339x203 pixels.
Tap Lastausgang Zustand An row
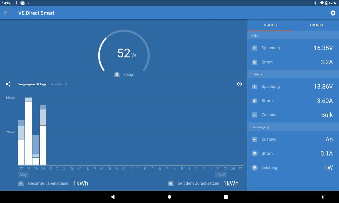coord(293,139)
